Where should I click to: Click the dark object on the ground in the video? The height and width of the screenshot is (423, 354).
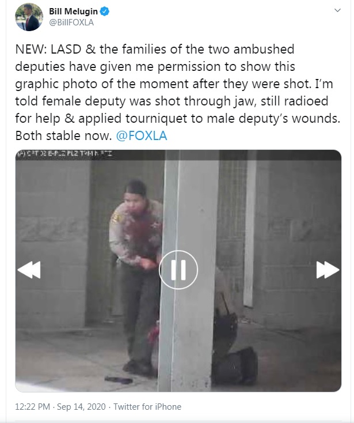tap(119, 380)
